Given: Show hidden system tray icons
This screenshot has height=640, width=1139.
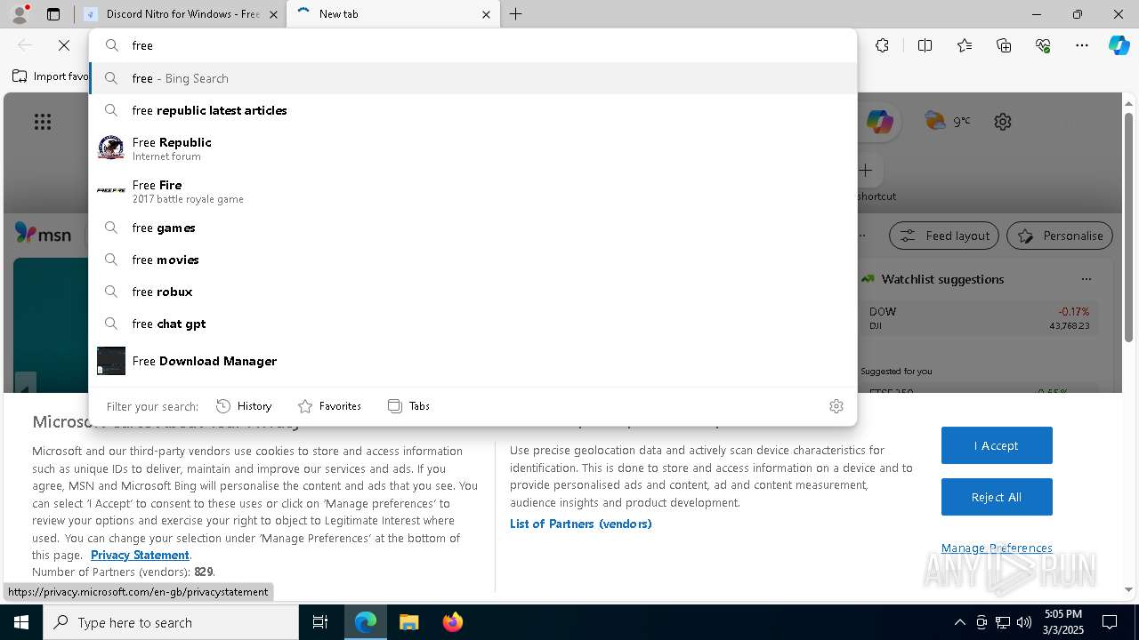Looking at the screenshot, I should pos(959,622).
